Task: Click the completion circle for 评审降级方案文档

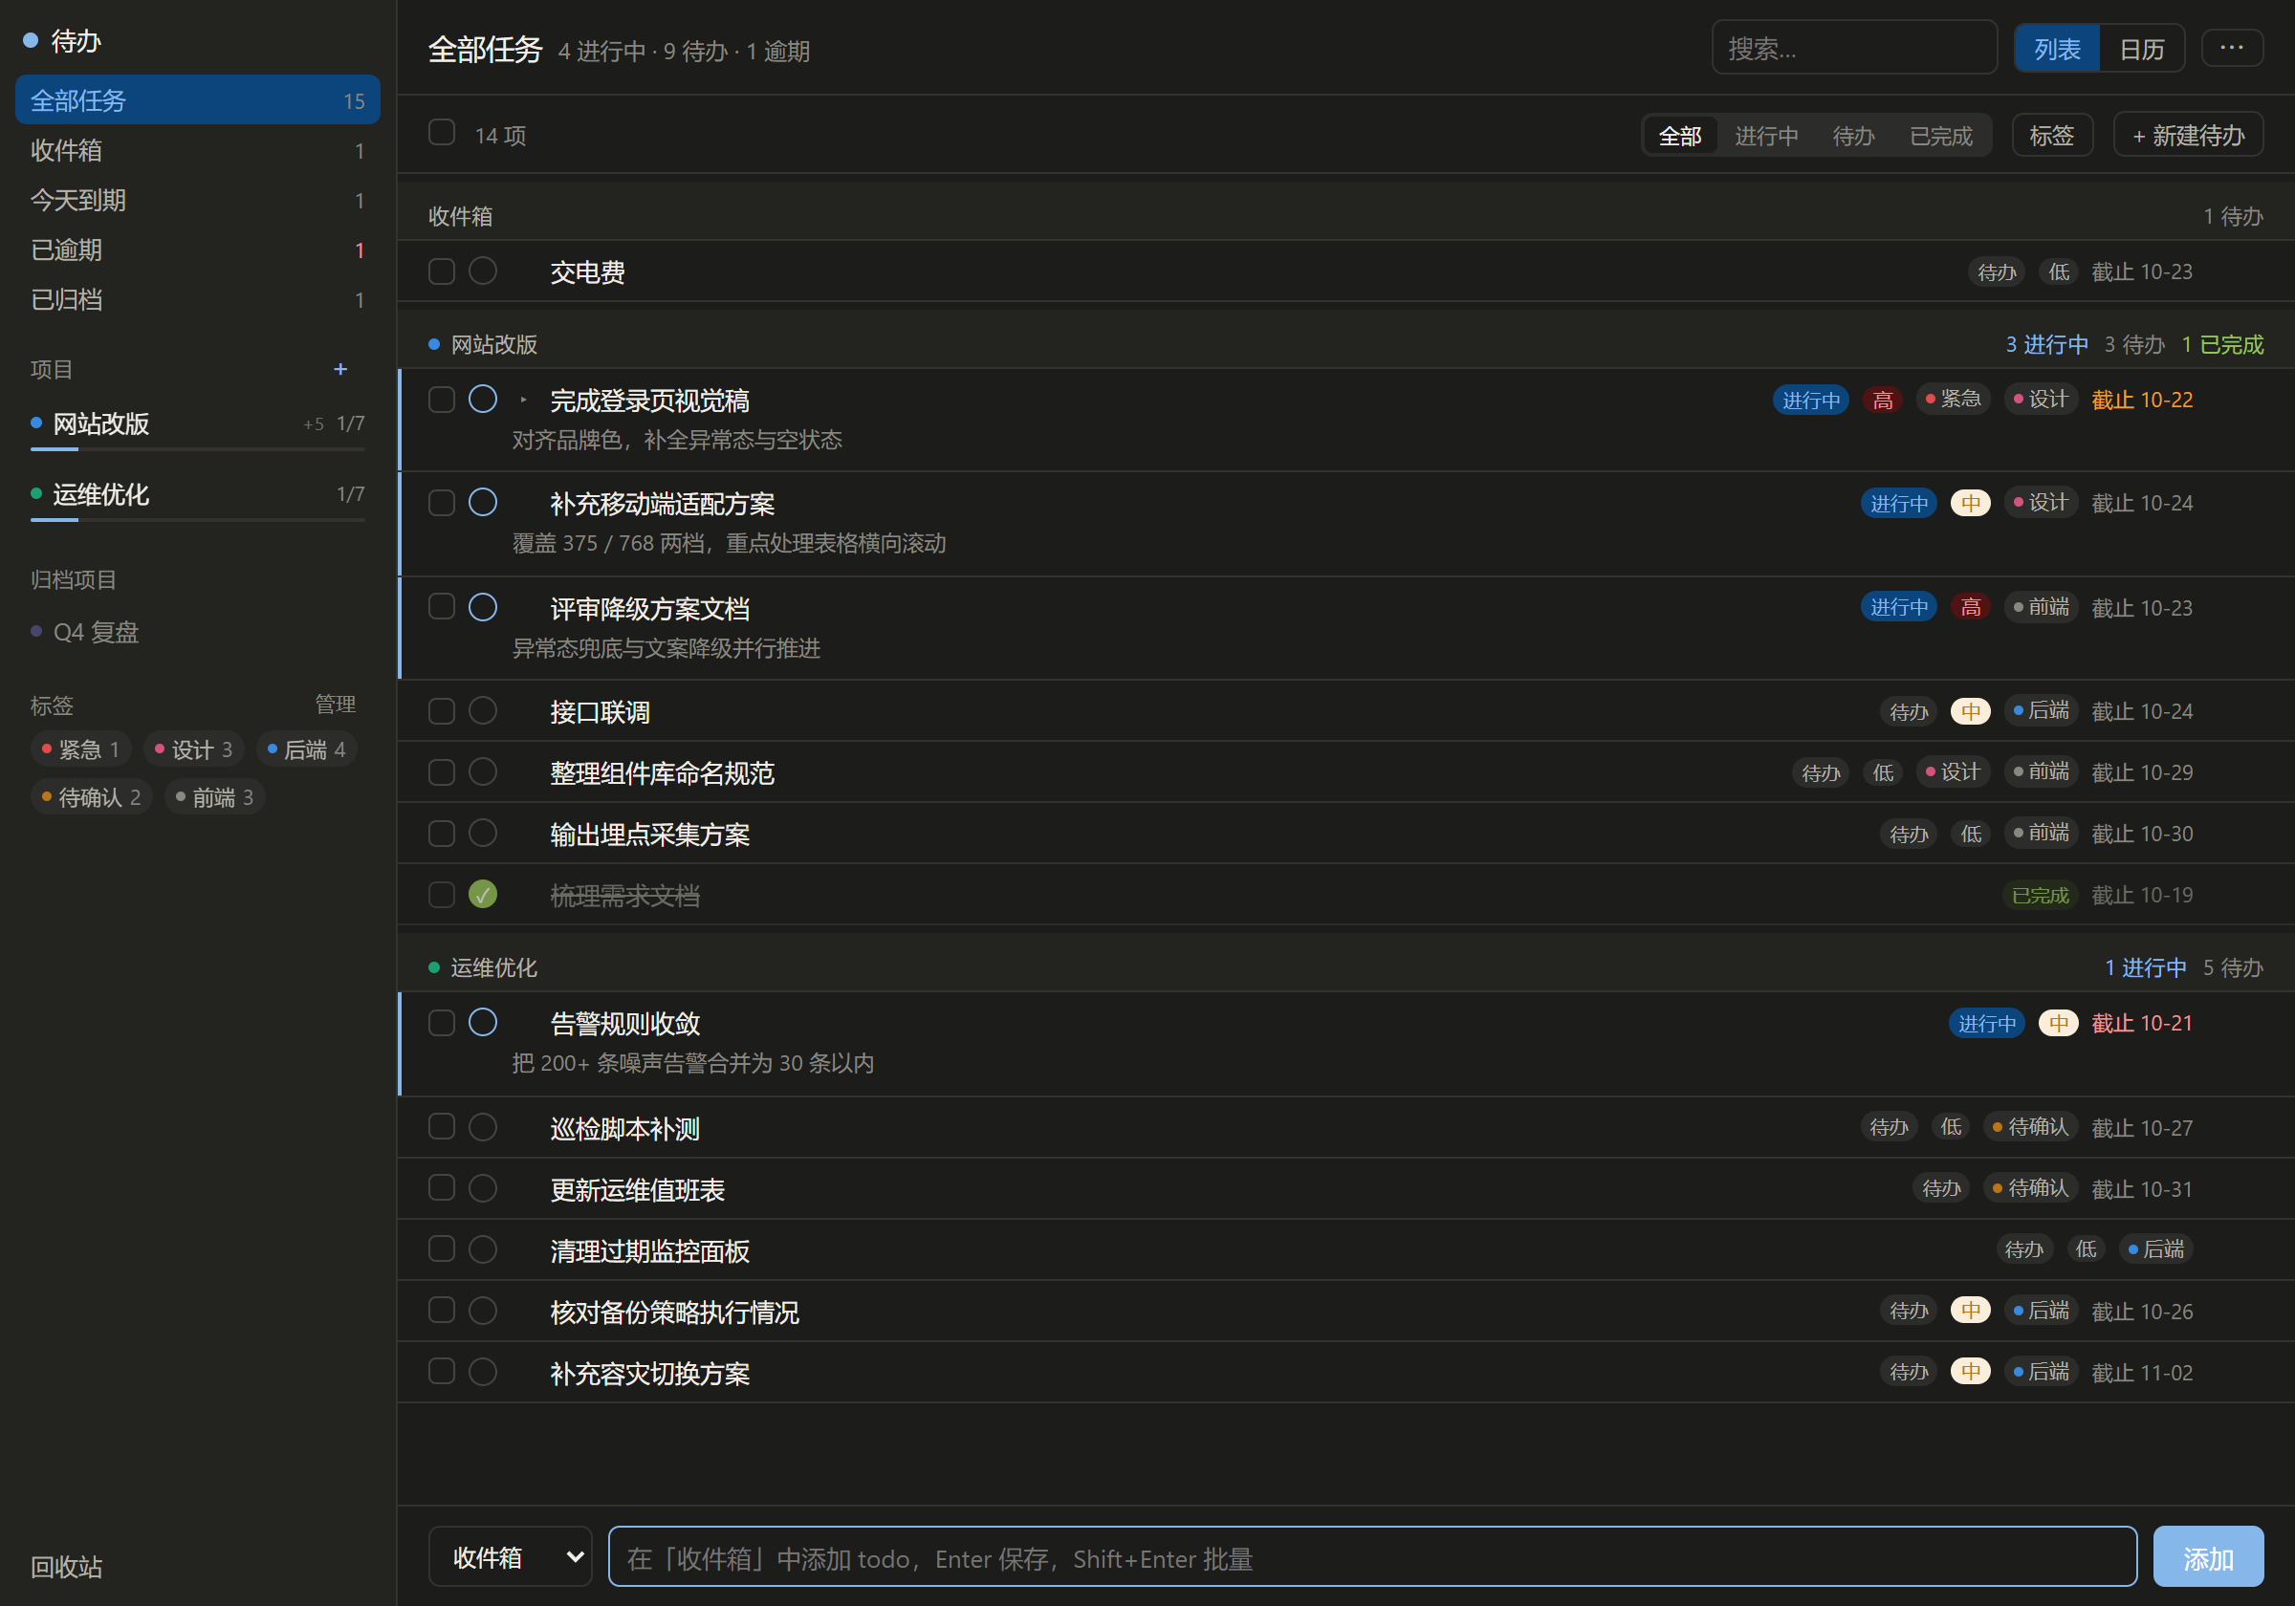Action: (x=483, y=608)
